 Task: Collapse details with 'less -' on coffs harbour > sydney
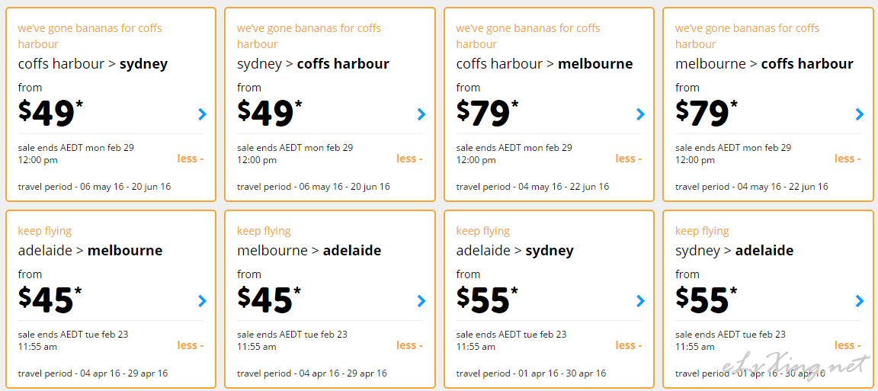191,159
